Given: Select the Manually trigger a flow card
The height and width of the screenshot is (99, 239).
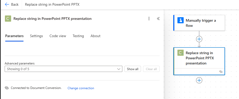Looking at the screenshot, I should [199, 23].
